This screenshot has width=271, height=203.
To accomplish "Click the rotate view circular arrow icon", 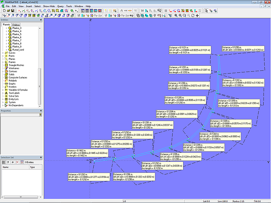I will pyautogui.click(x=193, y=15).
